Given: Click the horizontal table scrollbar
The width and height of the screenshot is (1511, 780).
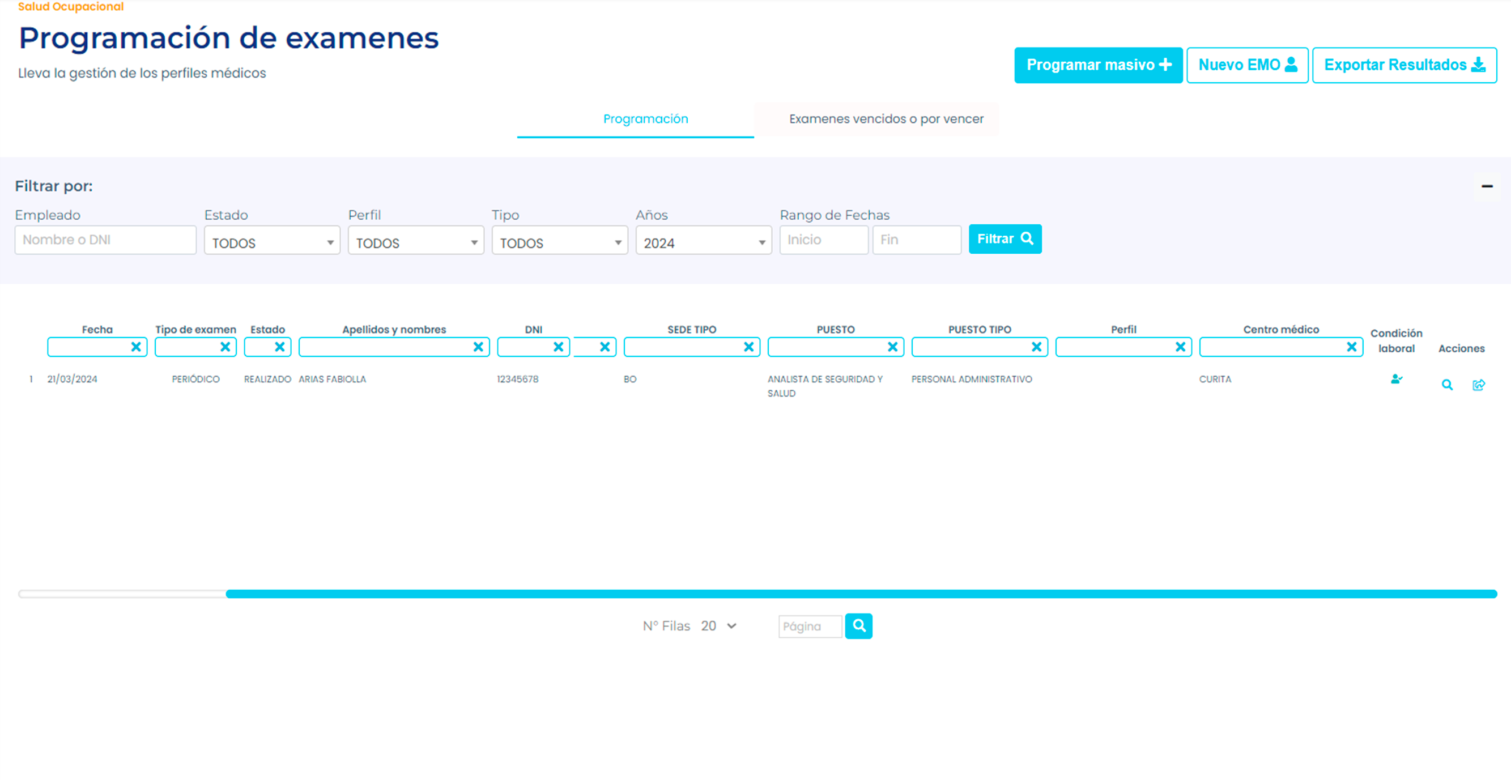Looking at the screenshot, I should point(861,594).
